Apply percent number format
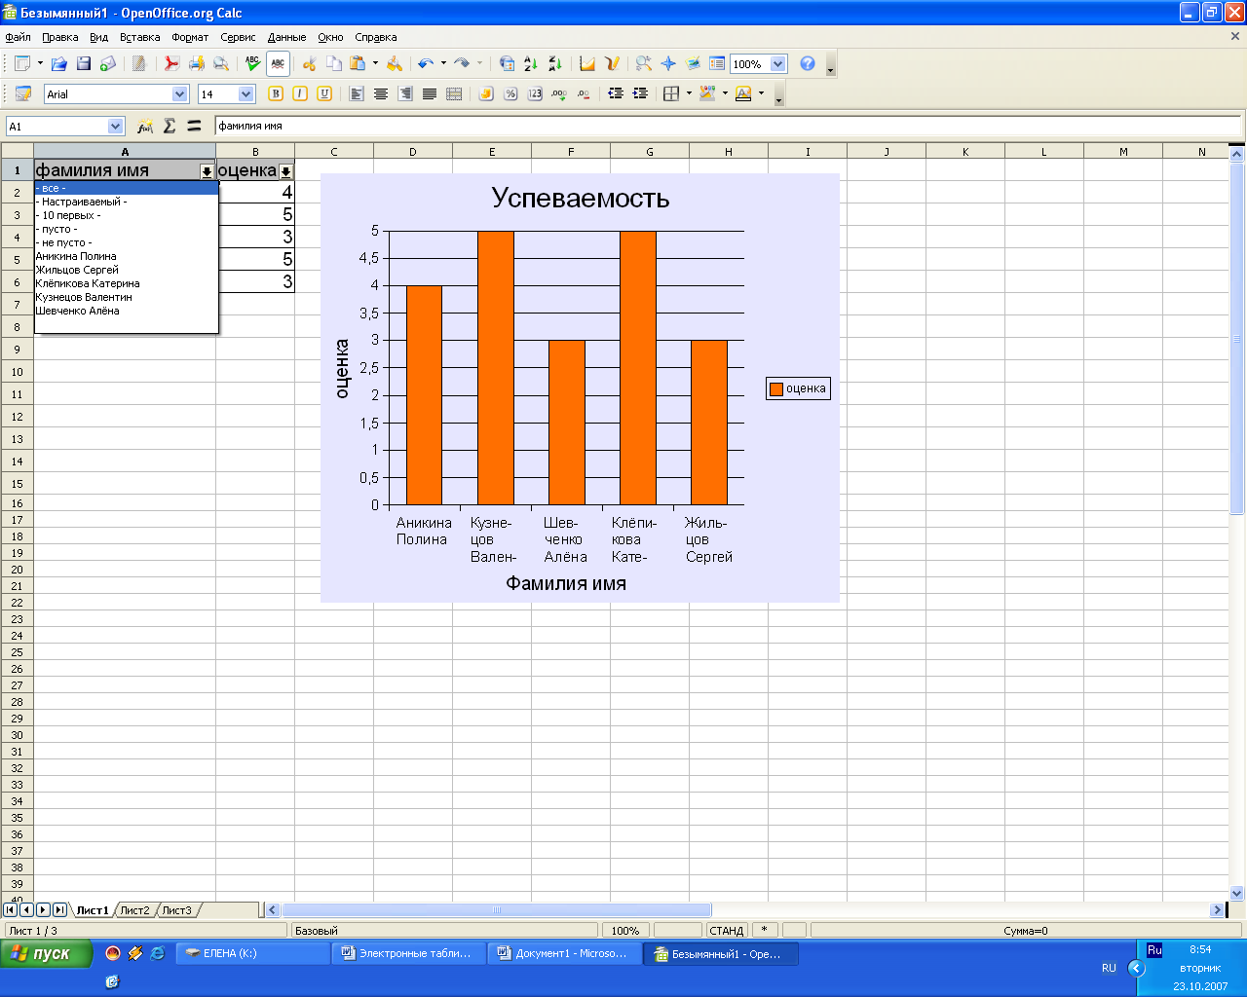1247x997 pixels. click(x=510, y=94)
